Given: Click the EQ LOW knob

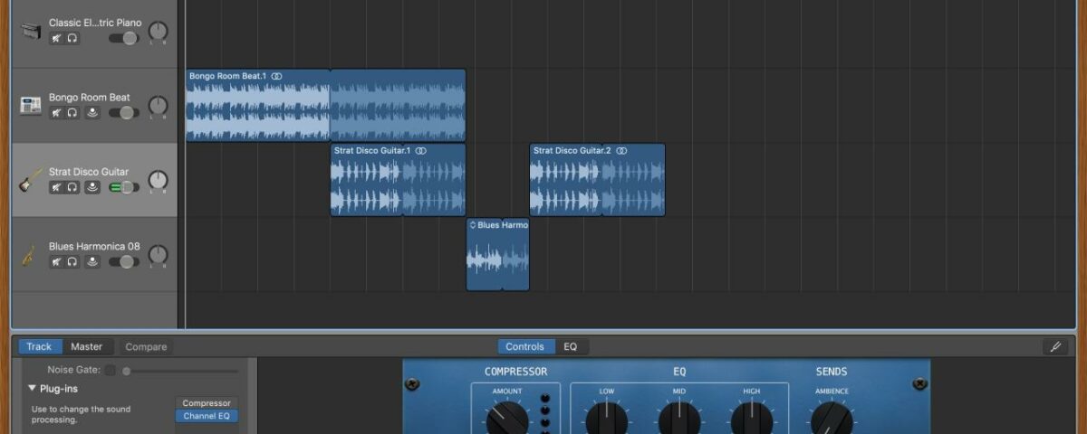Looking at the screenshot, I should click(607, 418).
